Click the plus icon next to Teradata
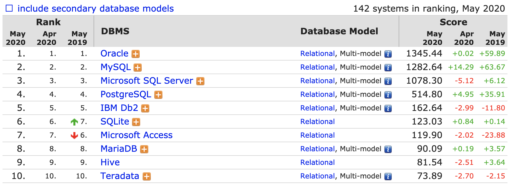511x184 pixels. coord(147,176)
